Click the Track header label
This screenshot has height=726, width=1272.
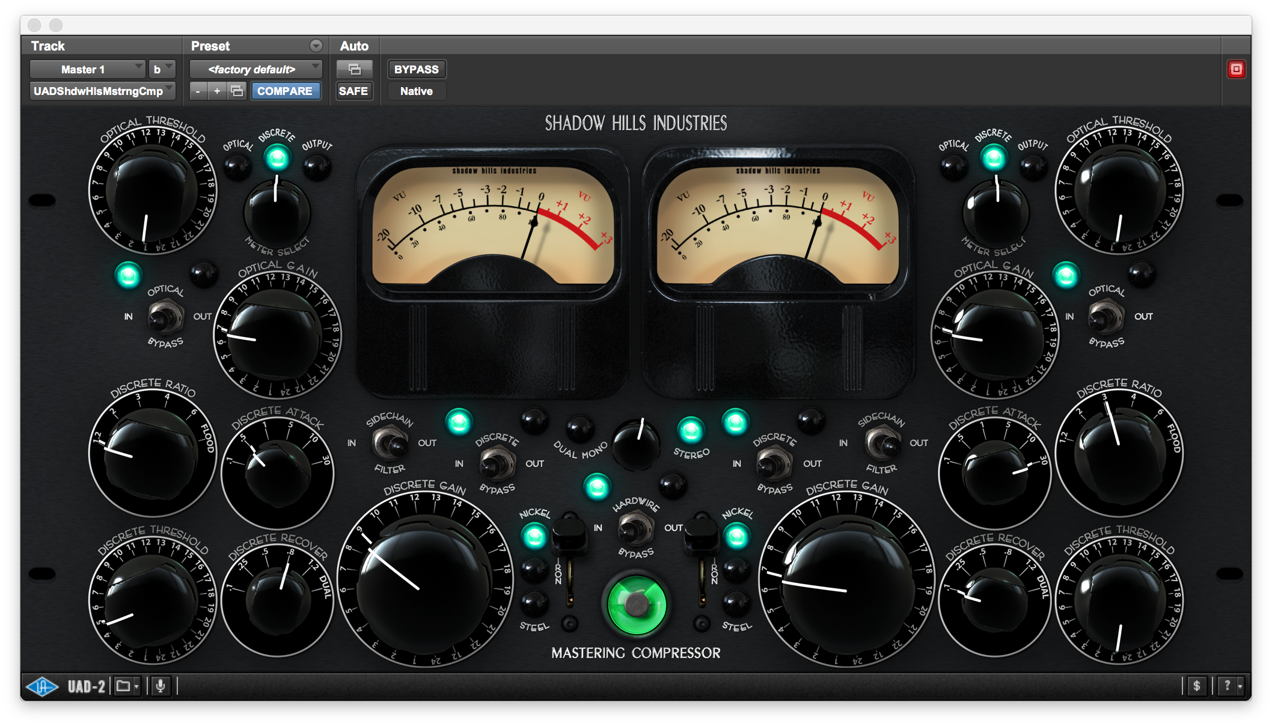[47, 46]
